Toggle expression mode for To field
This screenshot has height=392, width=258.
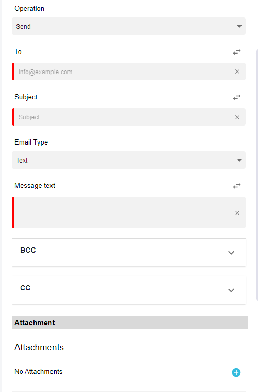pyautogui.click(x=237, y=52)
